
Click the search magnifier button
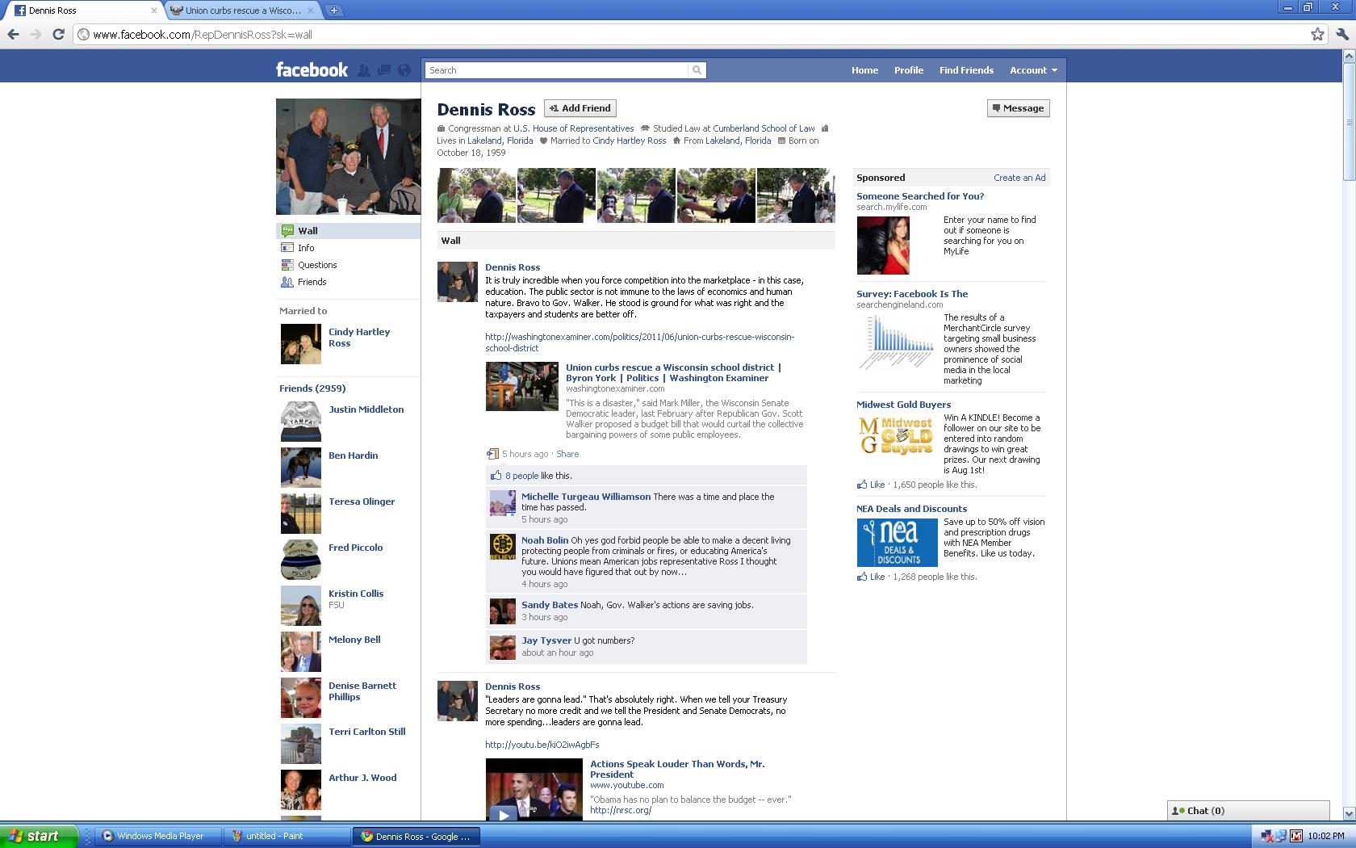click(697, 70)
